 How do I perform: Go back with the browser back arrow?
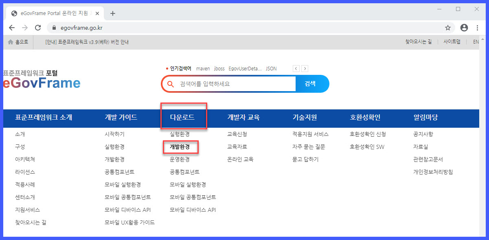[x=11, y=28]
